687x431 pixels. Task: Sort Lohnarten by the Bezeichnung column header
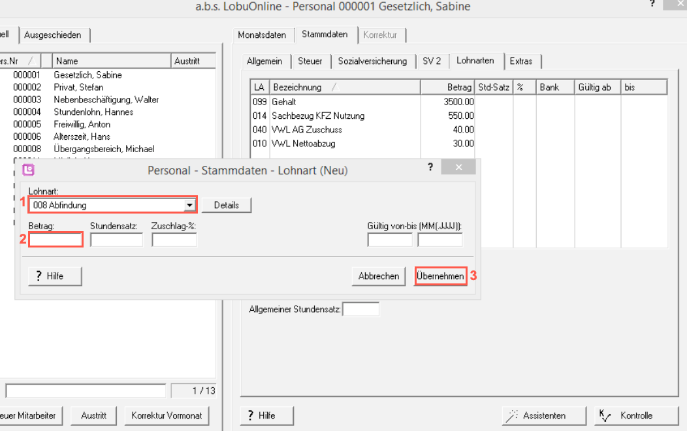pyautogui.click(x=345, y=87)
